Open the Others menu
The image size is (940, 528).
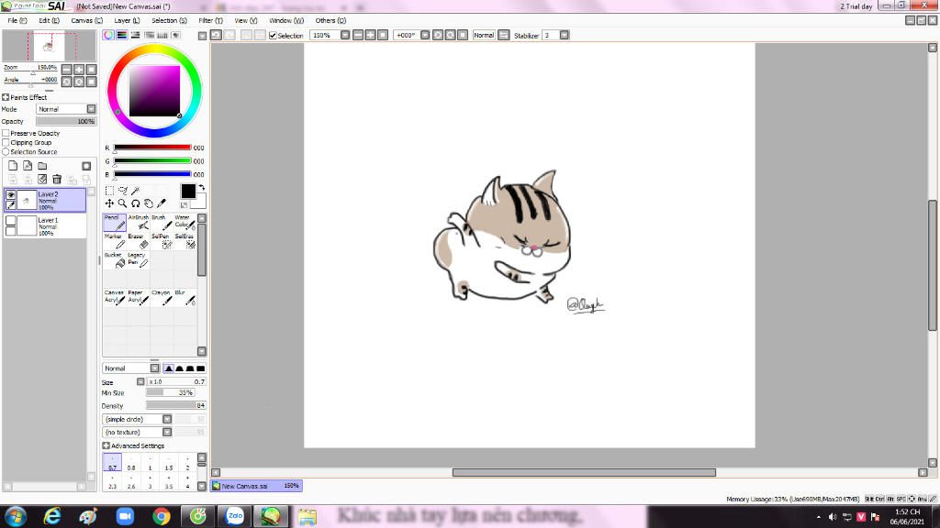(330, 20)
